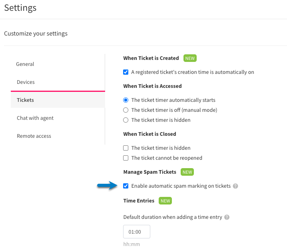Click the 'Time Entries' heading
The image size is (287, 252).
tap(139, 200)
